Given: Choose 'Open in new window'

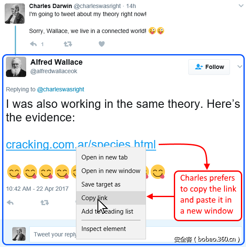Looking at the screenshot, I should point(111,171).
